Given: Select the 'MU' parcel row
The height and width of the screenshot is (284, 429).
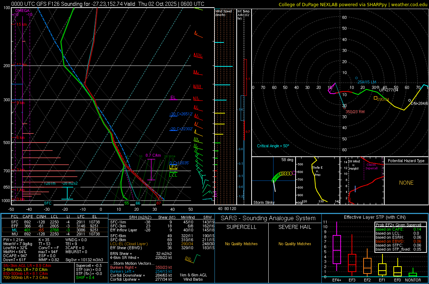Looking at the screenshot, I should [55, 234].
